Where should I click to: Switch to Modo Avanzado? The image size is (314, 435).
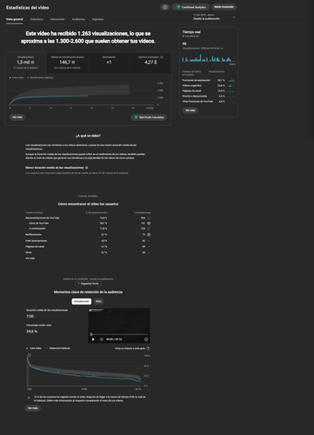(224, 7)
